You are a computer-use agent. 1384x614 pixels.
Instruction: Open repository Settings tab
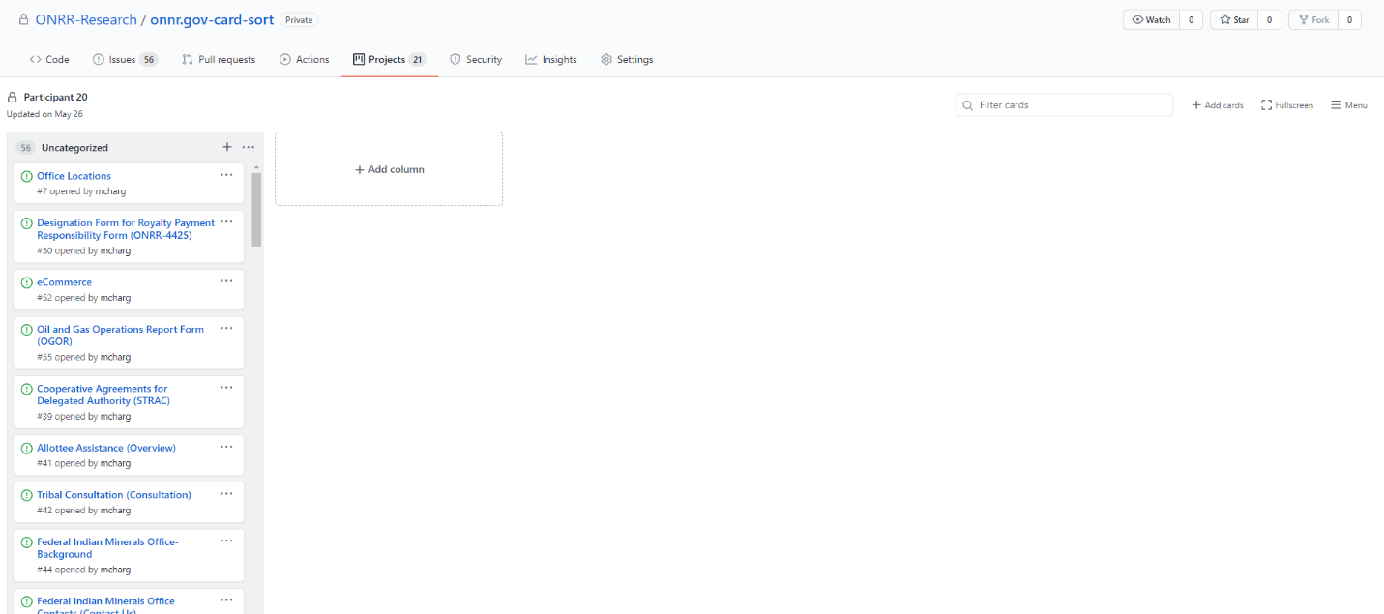(x=626, y=60)
